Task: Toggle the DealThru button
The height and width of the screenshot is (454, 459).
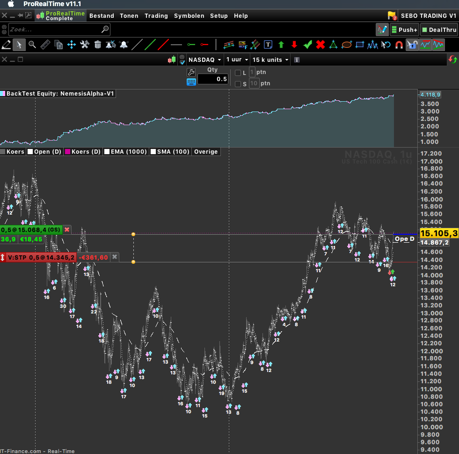Action: click(439, 30)
